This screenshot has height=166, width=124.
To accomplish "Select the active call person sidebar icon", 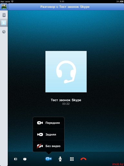I will point(4,23).
